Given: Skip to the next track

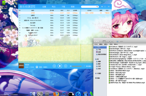Looking at the screenshot, I should coord(65,66).
